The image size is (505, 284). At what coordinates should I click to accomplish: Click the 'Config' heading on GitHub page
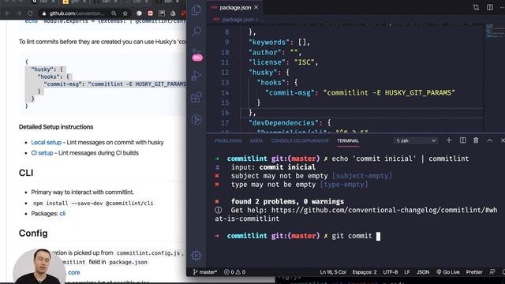[33, 234]
